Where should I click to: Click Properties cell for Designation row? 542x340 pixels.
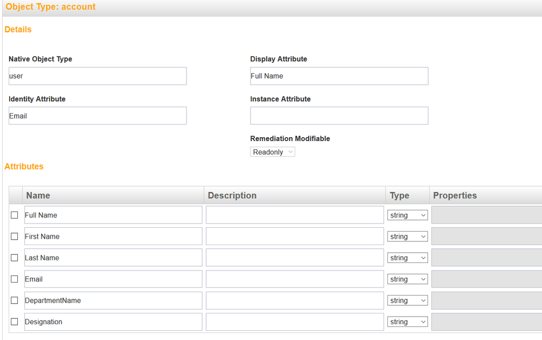(486, 322)
